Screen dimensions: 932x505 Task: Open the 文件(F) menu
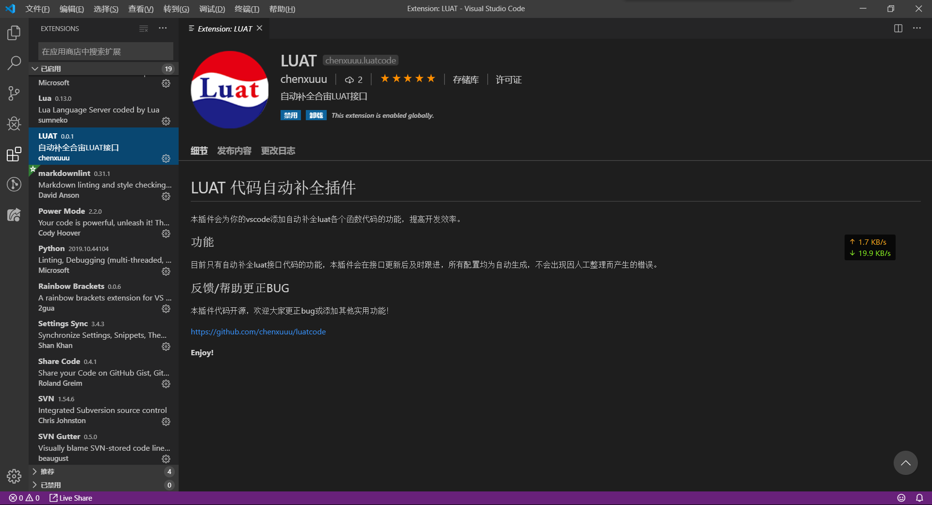[x=38, y=9]
